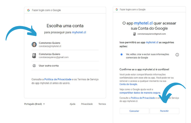Select the constanzaquieroc@gmail.com account avatar

[34, 56]
